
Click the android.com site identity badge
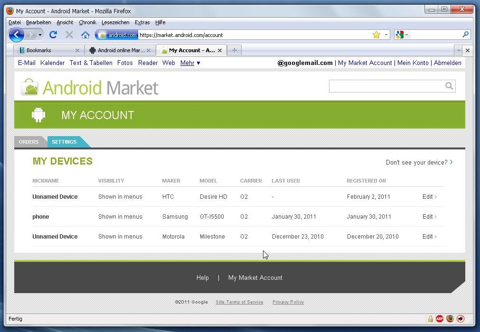tap(118, 35)
